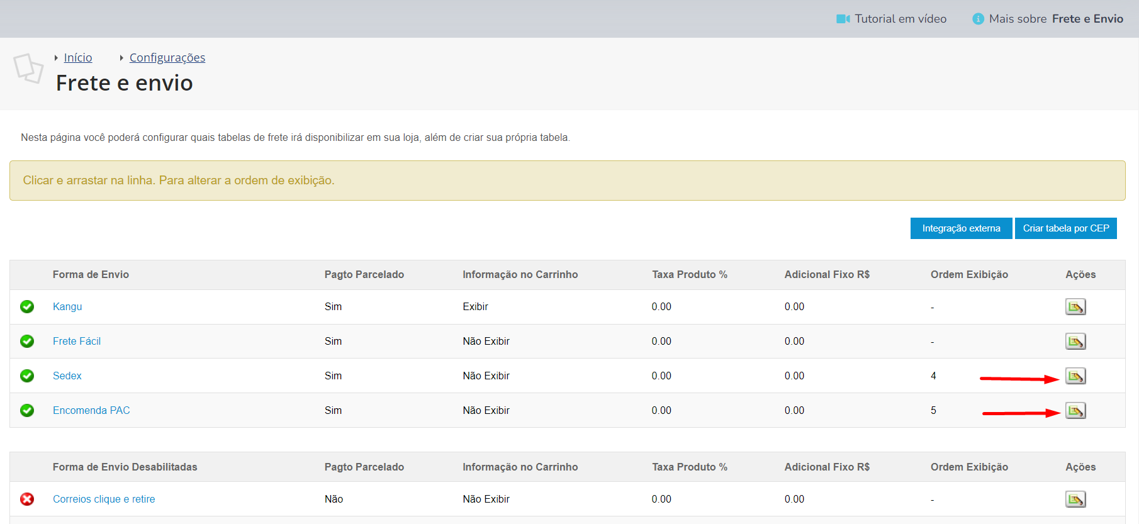The height and width of the screenshot is (524, 1139).
Task: Click Não Exibir cell in Sedex row
Action: click(x=486, y=376)
